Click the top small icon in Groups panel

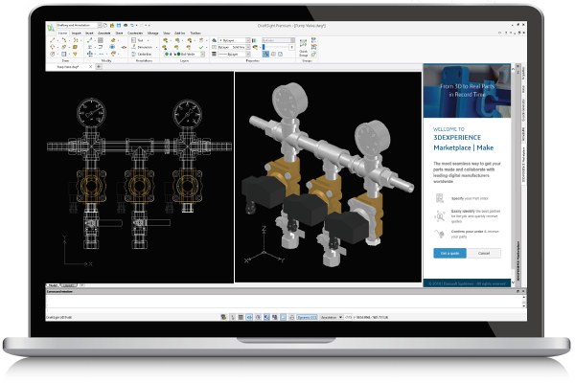tap(314, 40)
